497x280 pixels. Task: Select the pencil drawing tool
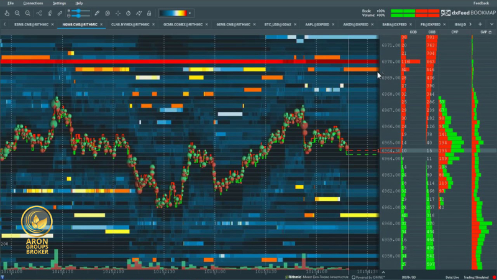(x=97, y=13)
